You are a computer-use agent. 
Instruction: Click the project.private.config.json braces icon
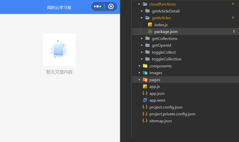[145, 114]
